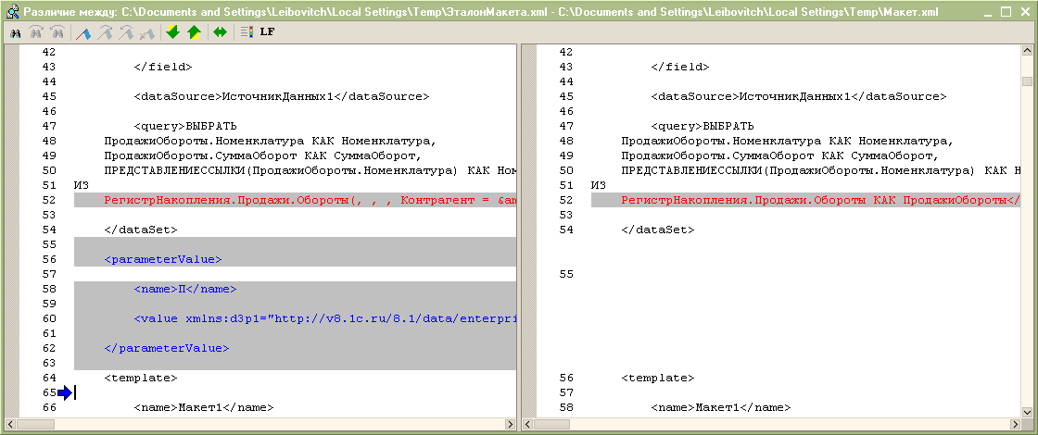Click the next bookmark flag icon

(x=105, y=32)
